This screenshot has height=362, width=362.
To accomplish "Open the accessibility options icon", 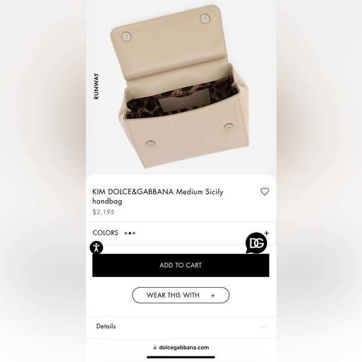I will coord(96,248).
